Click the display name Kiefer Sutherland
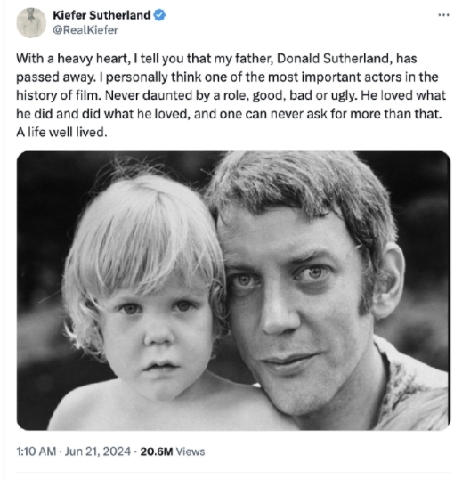This screenshot has width=454, height=479. 101,15
